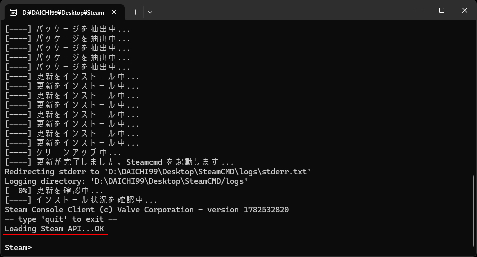Viewport: 477px width, 257px height.
Task: Click the 'クリーンアップ中...' output line
Action: (x=63, y=152)
